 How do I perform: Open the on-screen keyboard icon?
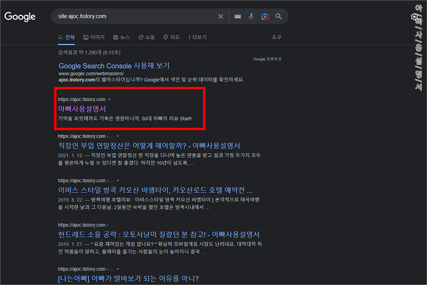click(238, 17)
